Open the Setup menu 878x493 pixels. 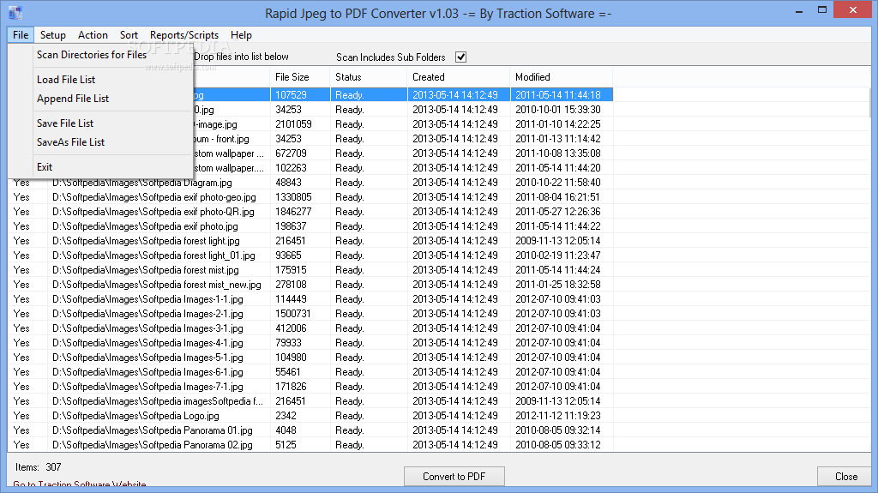(53, 35)
